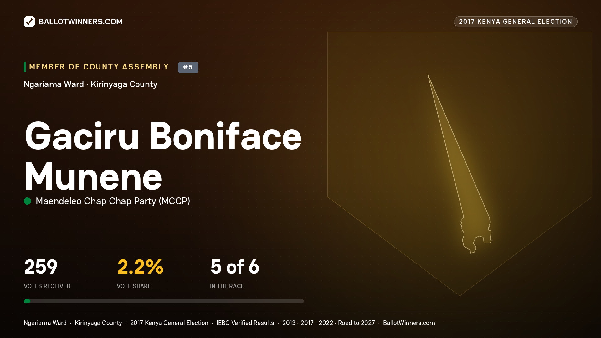Click the 2.2% vote share figure
The image size is (601, 338).
[140, 267]
